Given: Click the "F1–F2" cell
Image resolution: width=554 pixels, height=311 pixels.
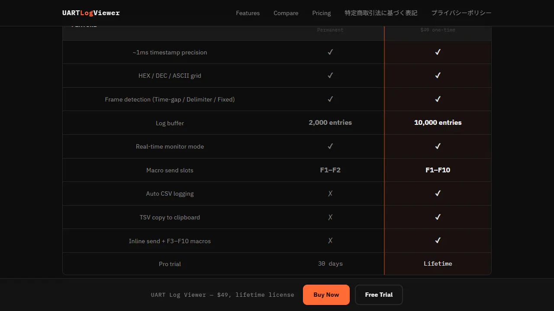Looking at the screenshot, I should coord(330,170).
